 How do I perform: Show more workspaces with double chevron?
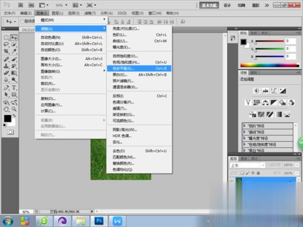click(267, 5)
